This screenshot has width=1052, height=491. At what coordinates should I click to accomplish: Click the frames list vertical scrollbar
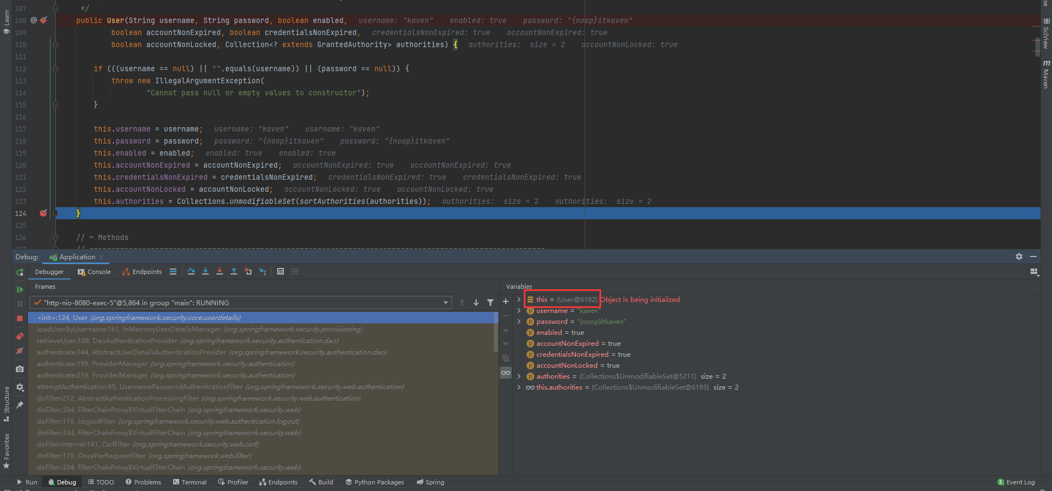coord(496,332)
